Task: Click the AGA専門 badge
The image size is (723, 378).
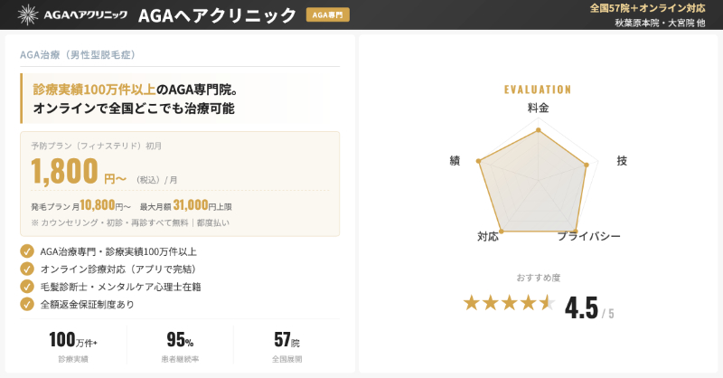Action: coord(327,15)
